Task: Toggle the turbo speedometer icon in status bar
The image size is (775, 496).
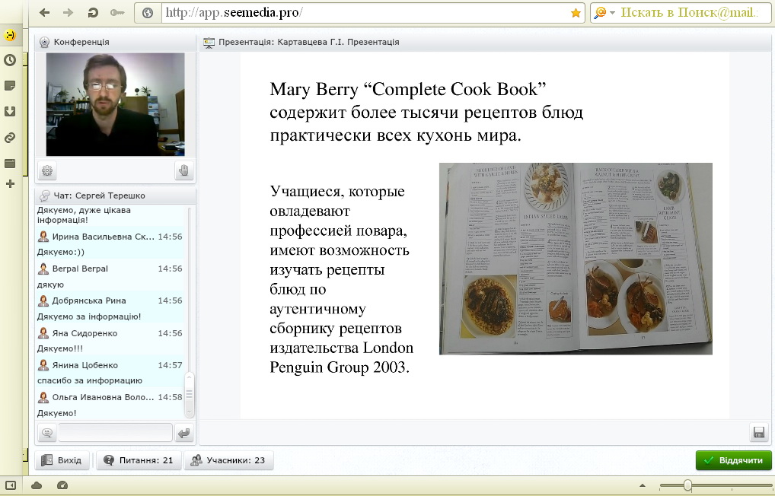Action: [x=62, y=485]
